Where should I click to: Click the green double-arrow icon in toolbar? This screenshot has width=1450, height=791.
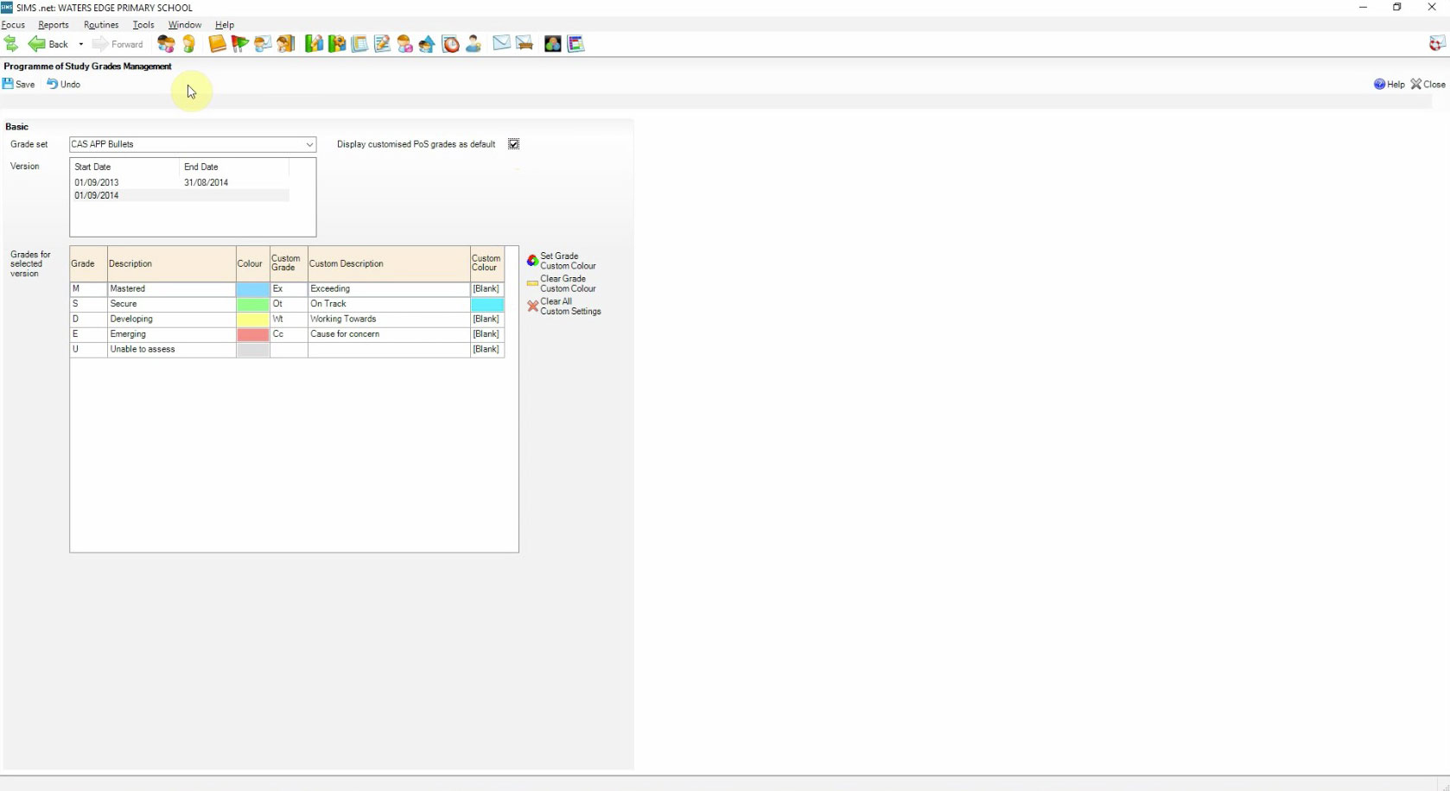click(x=10, y=44)
